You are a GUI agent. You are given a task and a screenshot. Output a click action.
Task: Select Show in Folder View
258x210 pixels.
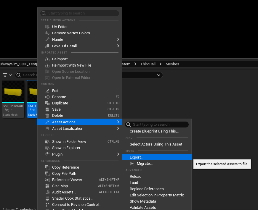(x=69, y=142)
